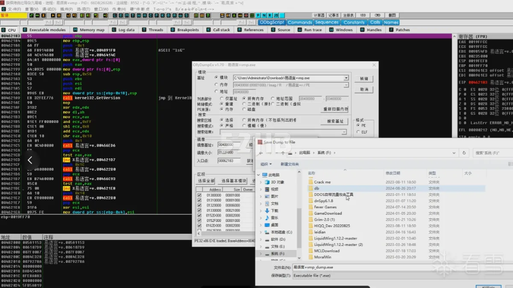Click the 取消 cancel button
The width and height of the screenshot is (513, 288).
pyautogui.click(x=364, y=90)
